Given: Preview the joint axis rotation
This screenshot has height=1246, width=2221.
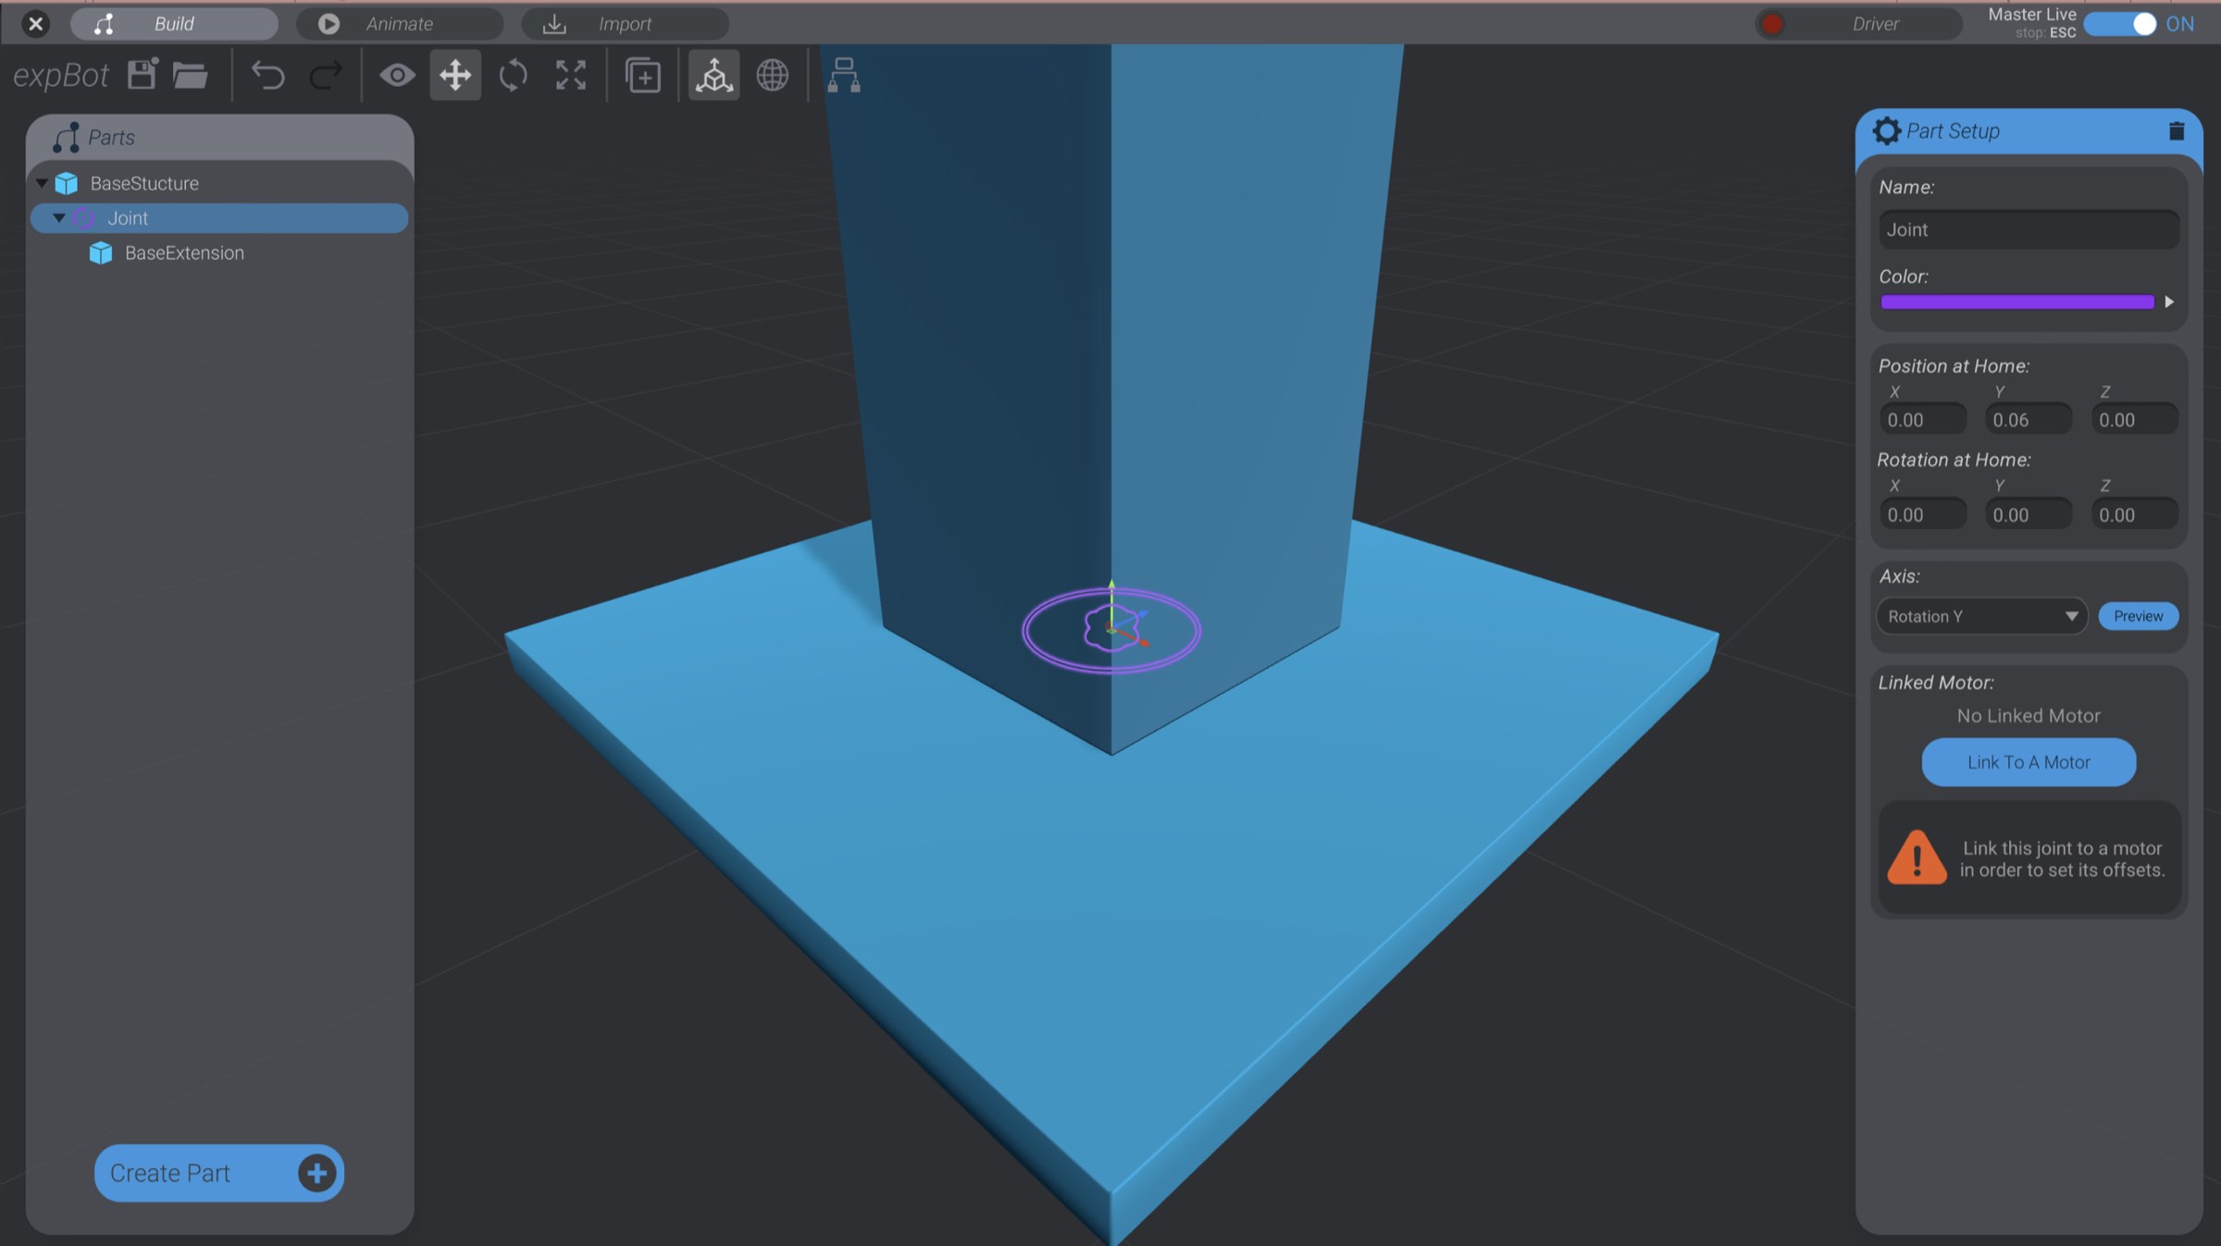Looking at the screenshot, I should pyautogui.click(x=2138, y=616).
